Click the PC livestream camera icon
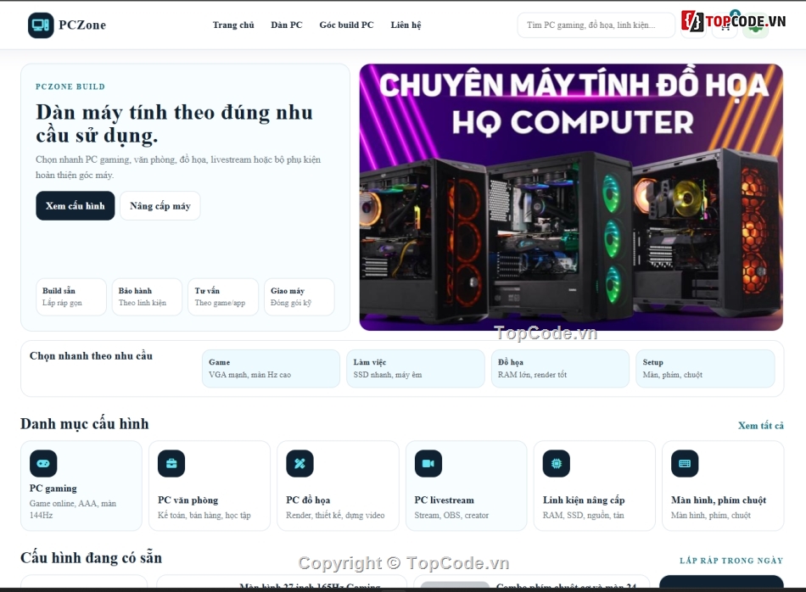Image resolution: width=806 pixels, height=592 pixels. click(x=428, y=464)
